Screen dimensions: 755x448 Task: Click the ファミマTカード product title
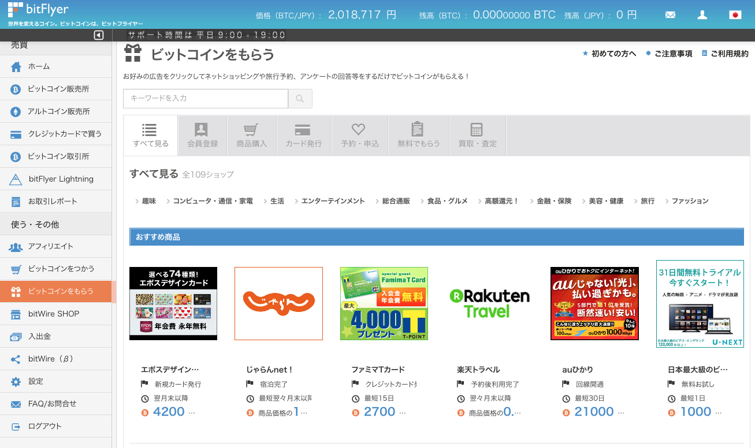378,370
